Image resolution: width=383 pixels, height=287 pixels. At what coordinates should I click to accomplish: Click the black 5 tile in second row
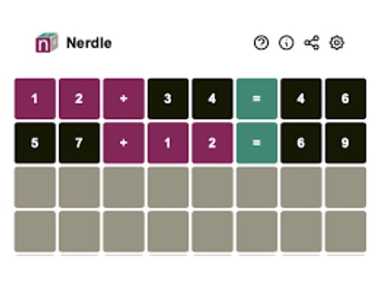click(35, 143)
